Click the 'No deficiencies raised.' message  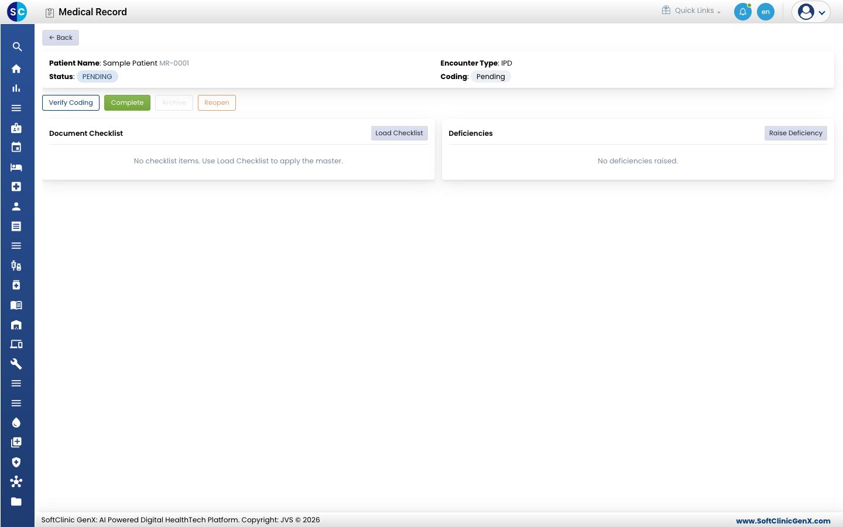tap(638, 161)
